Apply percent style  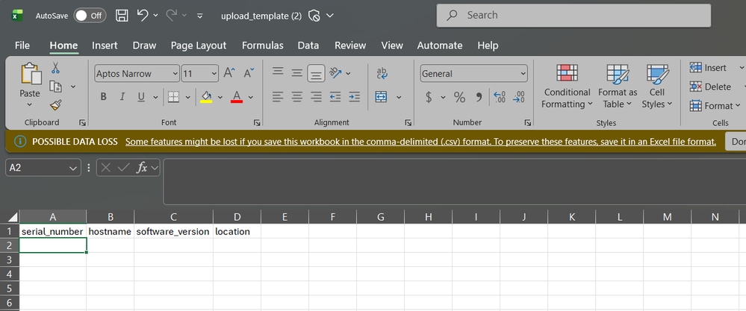pos(459,98)
